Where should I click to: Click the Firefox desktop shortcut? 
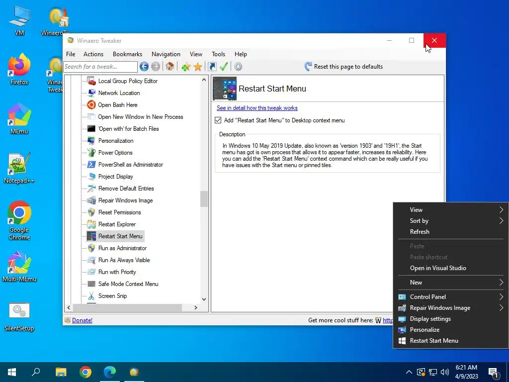point(19,69)
